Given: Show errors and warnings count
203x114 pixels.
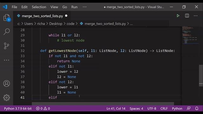Looking at the screenshot, I should [43, 108].
